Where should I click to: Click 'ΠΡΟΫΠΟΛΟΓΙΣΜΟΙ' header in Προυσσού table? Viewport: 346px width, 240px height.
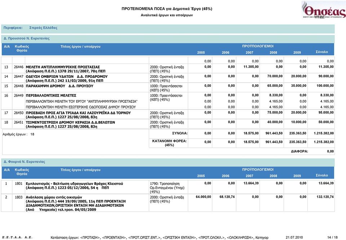click(258, 46)
